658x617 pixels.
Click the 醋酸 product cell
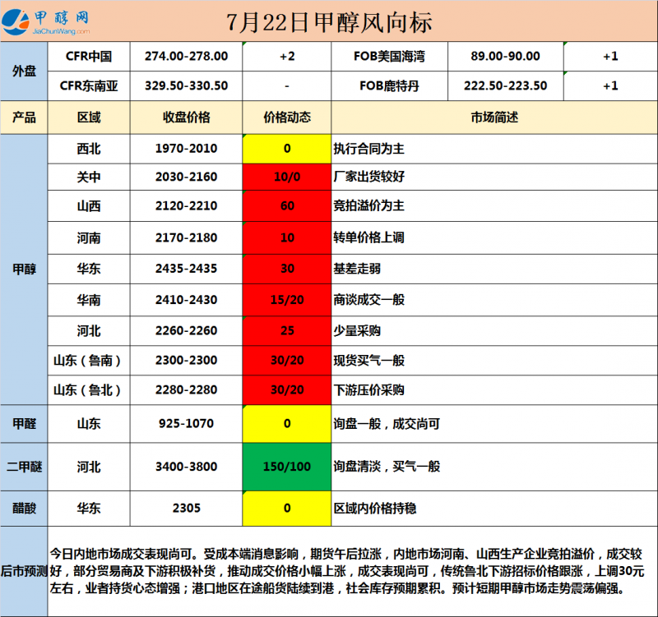coord(24,509)
